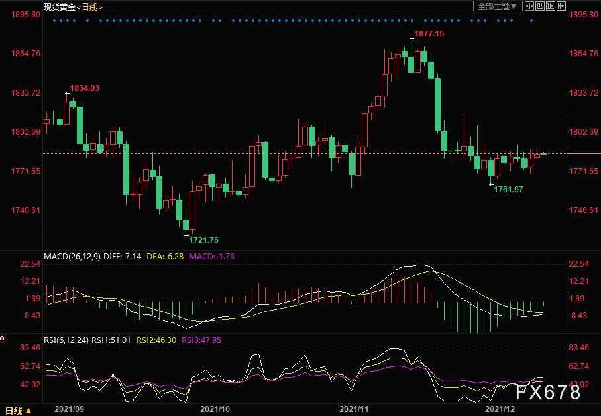The height and width of the screenshot is (416, 601).
Task: Click the 2021/10 date label
Action: click(215, 409)
